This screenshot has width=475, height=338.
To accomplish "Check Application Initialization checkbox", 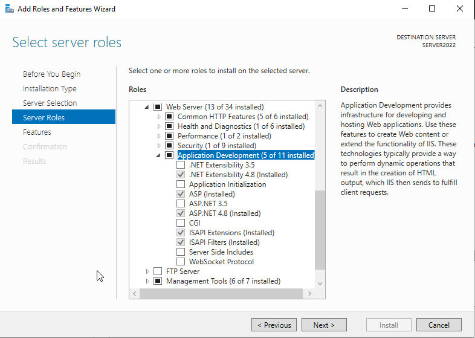I will pyautogui.click(x=181, y=184).
